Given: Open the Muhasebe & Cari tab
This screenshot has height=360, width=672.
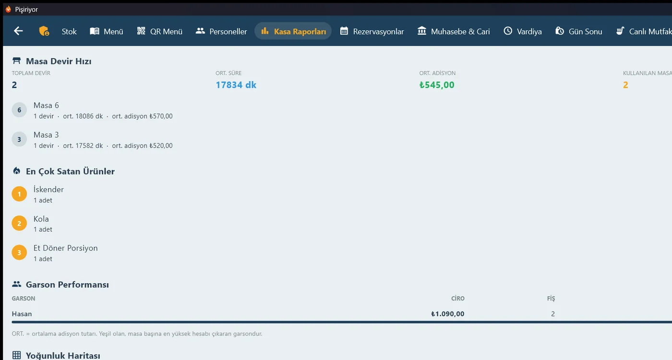Looking at the screenshot, I should tap(454, 31).
